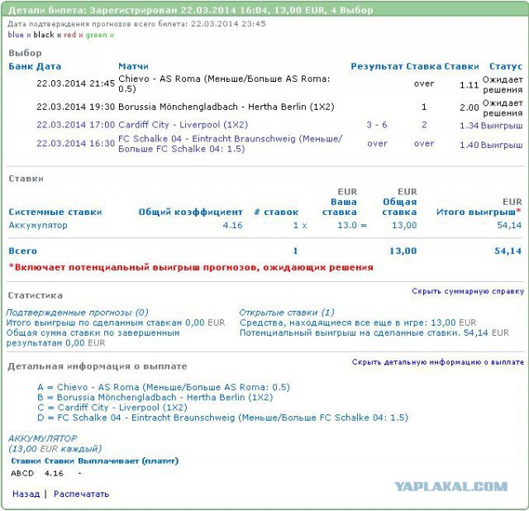This screenshot has width=529, height=511.
Task: Click the 'Статус' column header
Action: click(x=506, y=66)
